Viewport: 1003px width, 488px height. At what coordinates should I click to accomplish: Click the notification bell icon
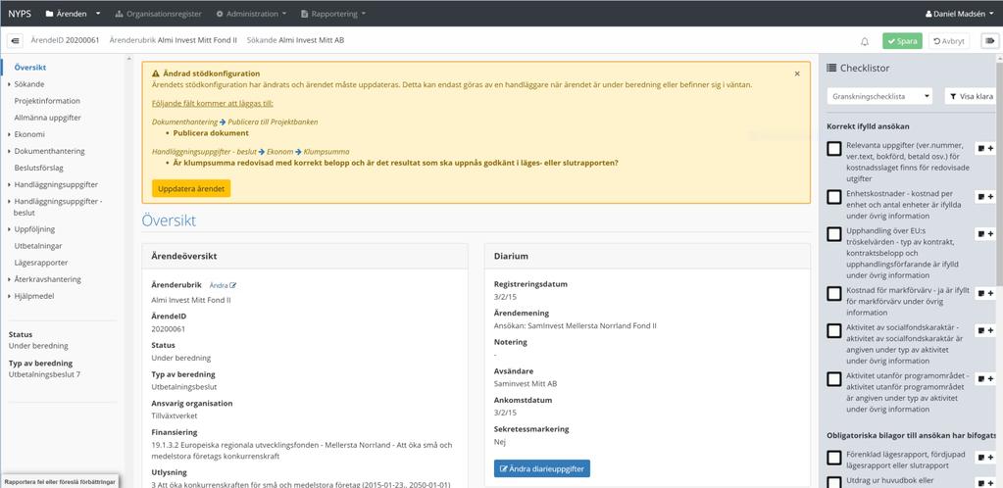[865, 41]
